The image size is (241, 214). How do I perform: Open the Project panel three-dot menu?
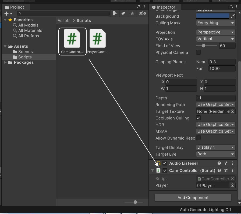(x=144, y=7)
